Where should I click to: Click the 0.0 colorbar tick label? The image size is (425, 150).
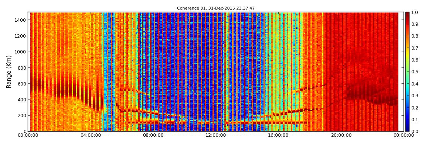point(415,131)
